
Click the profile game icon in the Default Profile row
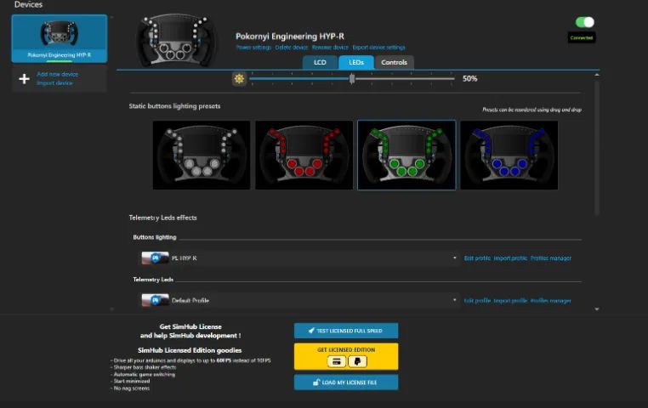155,300
